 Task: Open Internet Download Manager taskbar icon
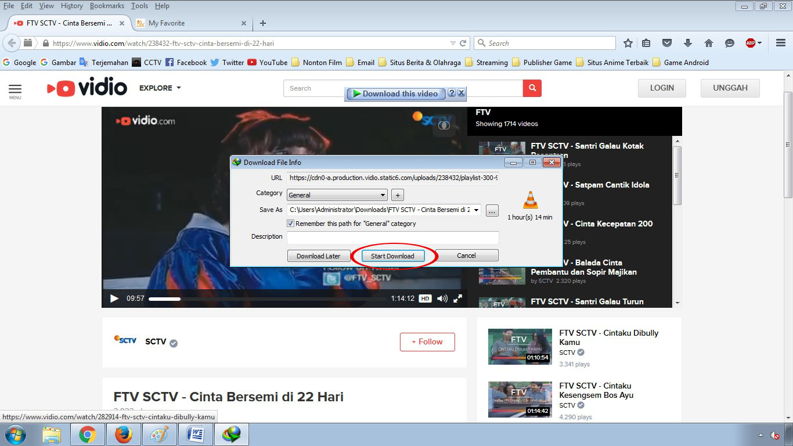pyautogui.click(x=231, y=435)
